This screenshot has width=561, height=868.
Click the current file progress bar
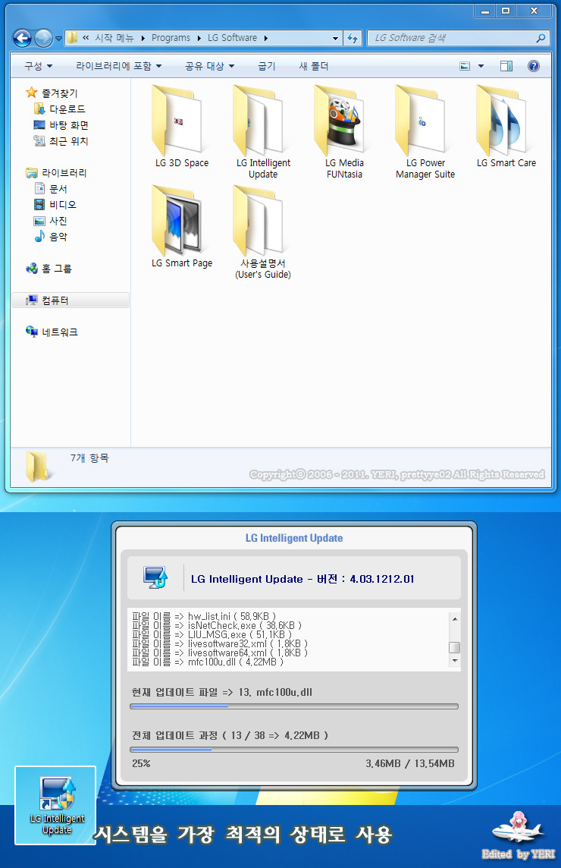294,706
